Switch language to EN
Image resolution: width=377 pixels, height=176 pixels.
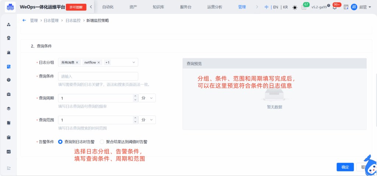tap(275, 7)
